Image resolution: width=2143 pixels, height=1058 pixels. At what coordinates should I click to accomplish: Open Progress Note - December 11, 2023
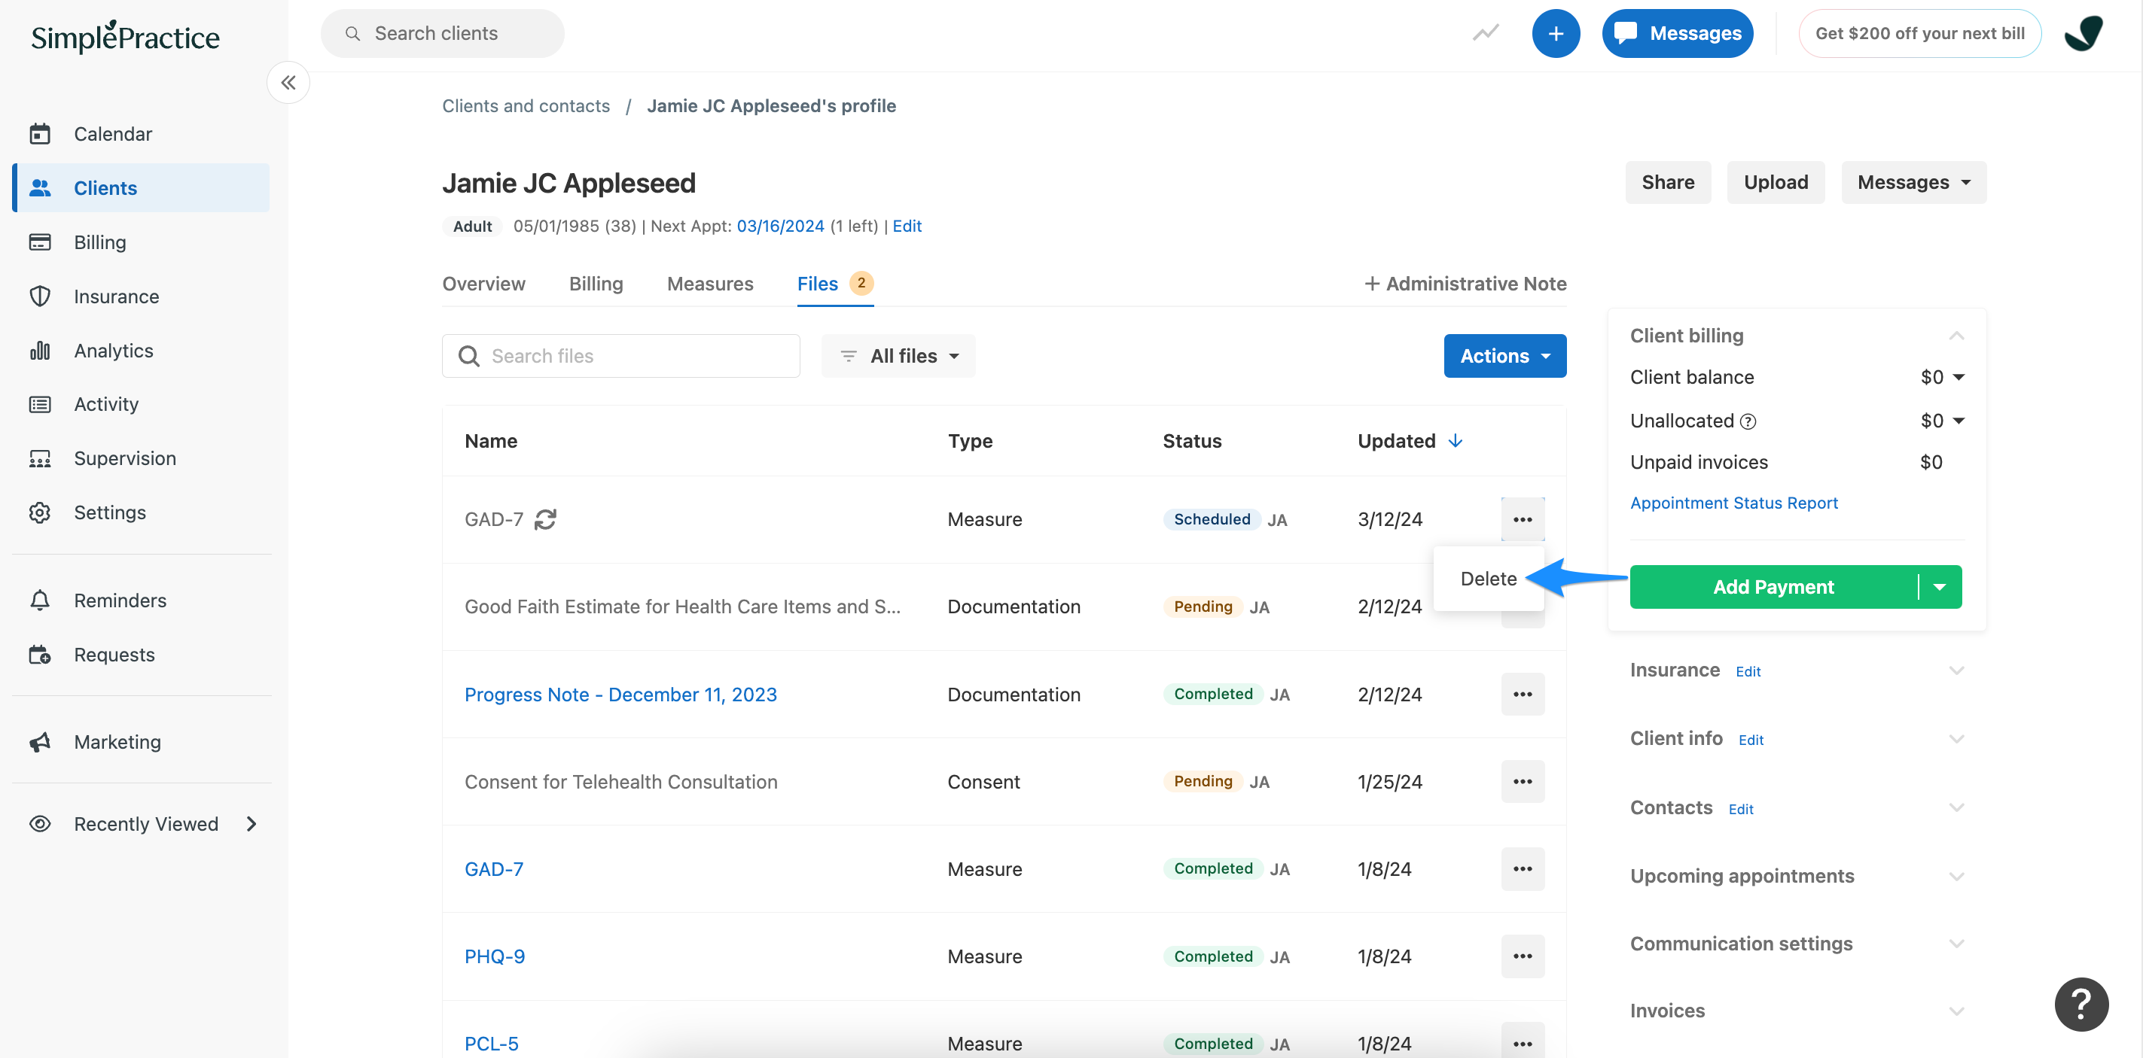tap(620, 694)
